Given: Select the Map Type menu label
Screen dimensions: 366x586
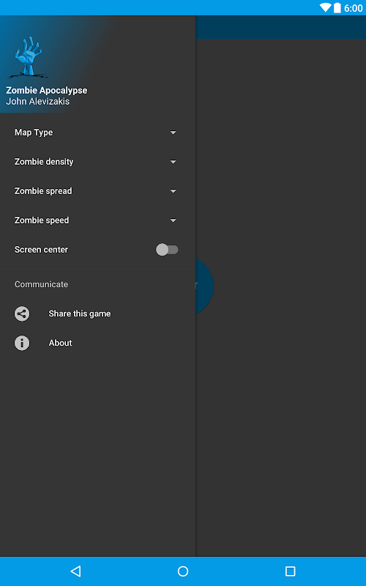Looking at the screenshot, I should (x=34, y=133).
